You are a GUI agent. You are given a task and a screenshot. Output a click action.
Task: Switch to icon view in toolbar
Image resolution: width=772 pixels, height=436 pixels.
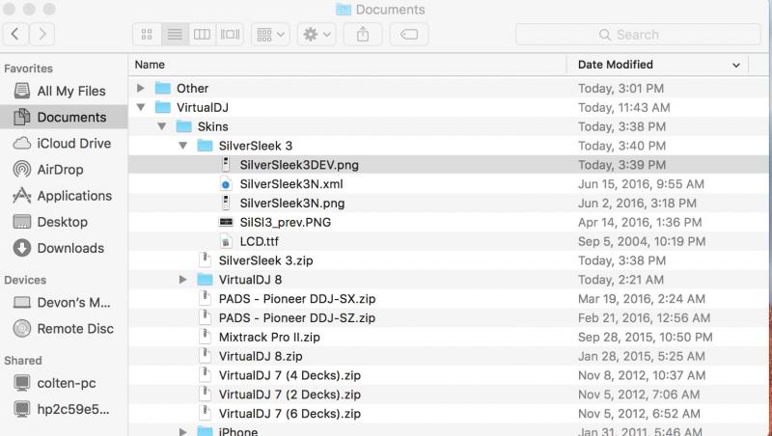147,35
